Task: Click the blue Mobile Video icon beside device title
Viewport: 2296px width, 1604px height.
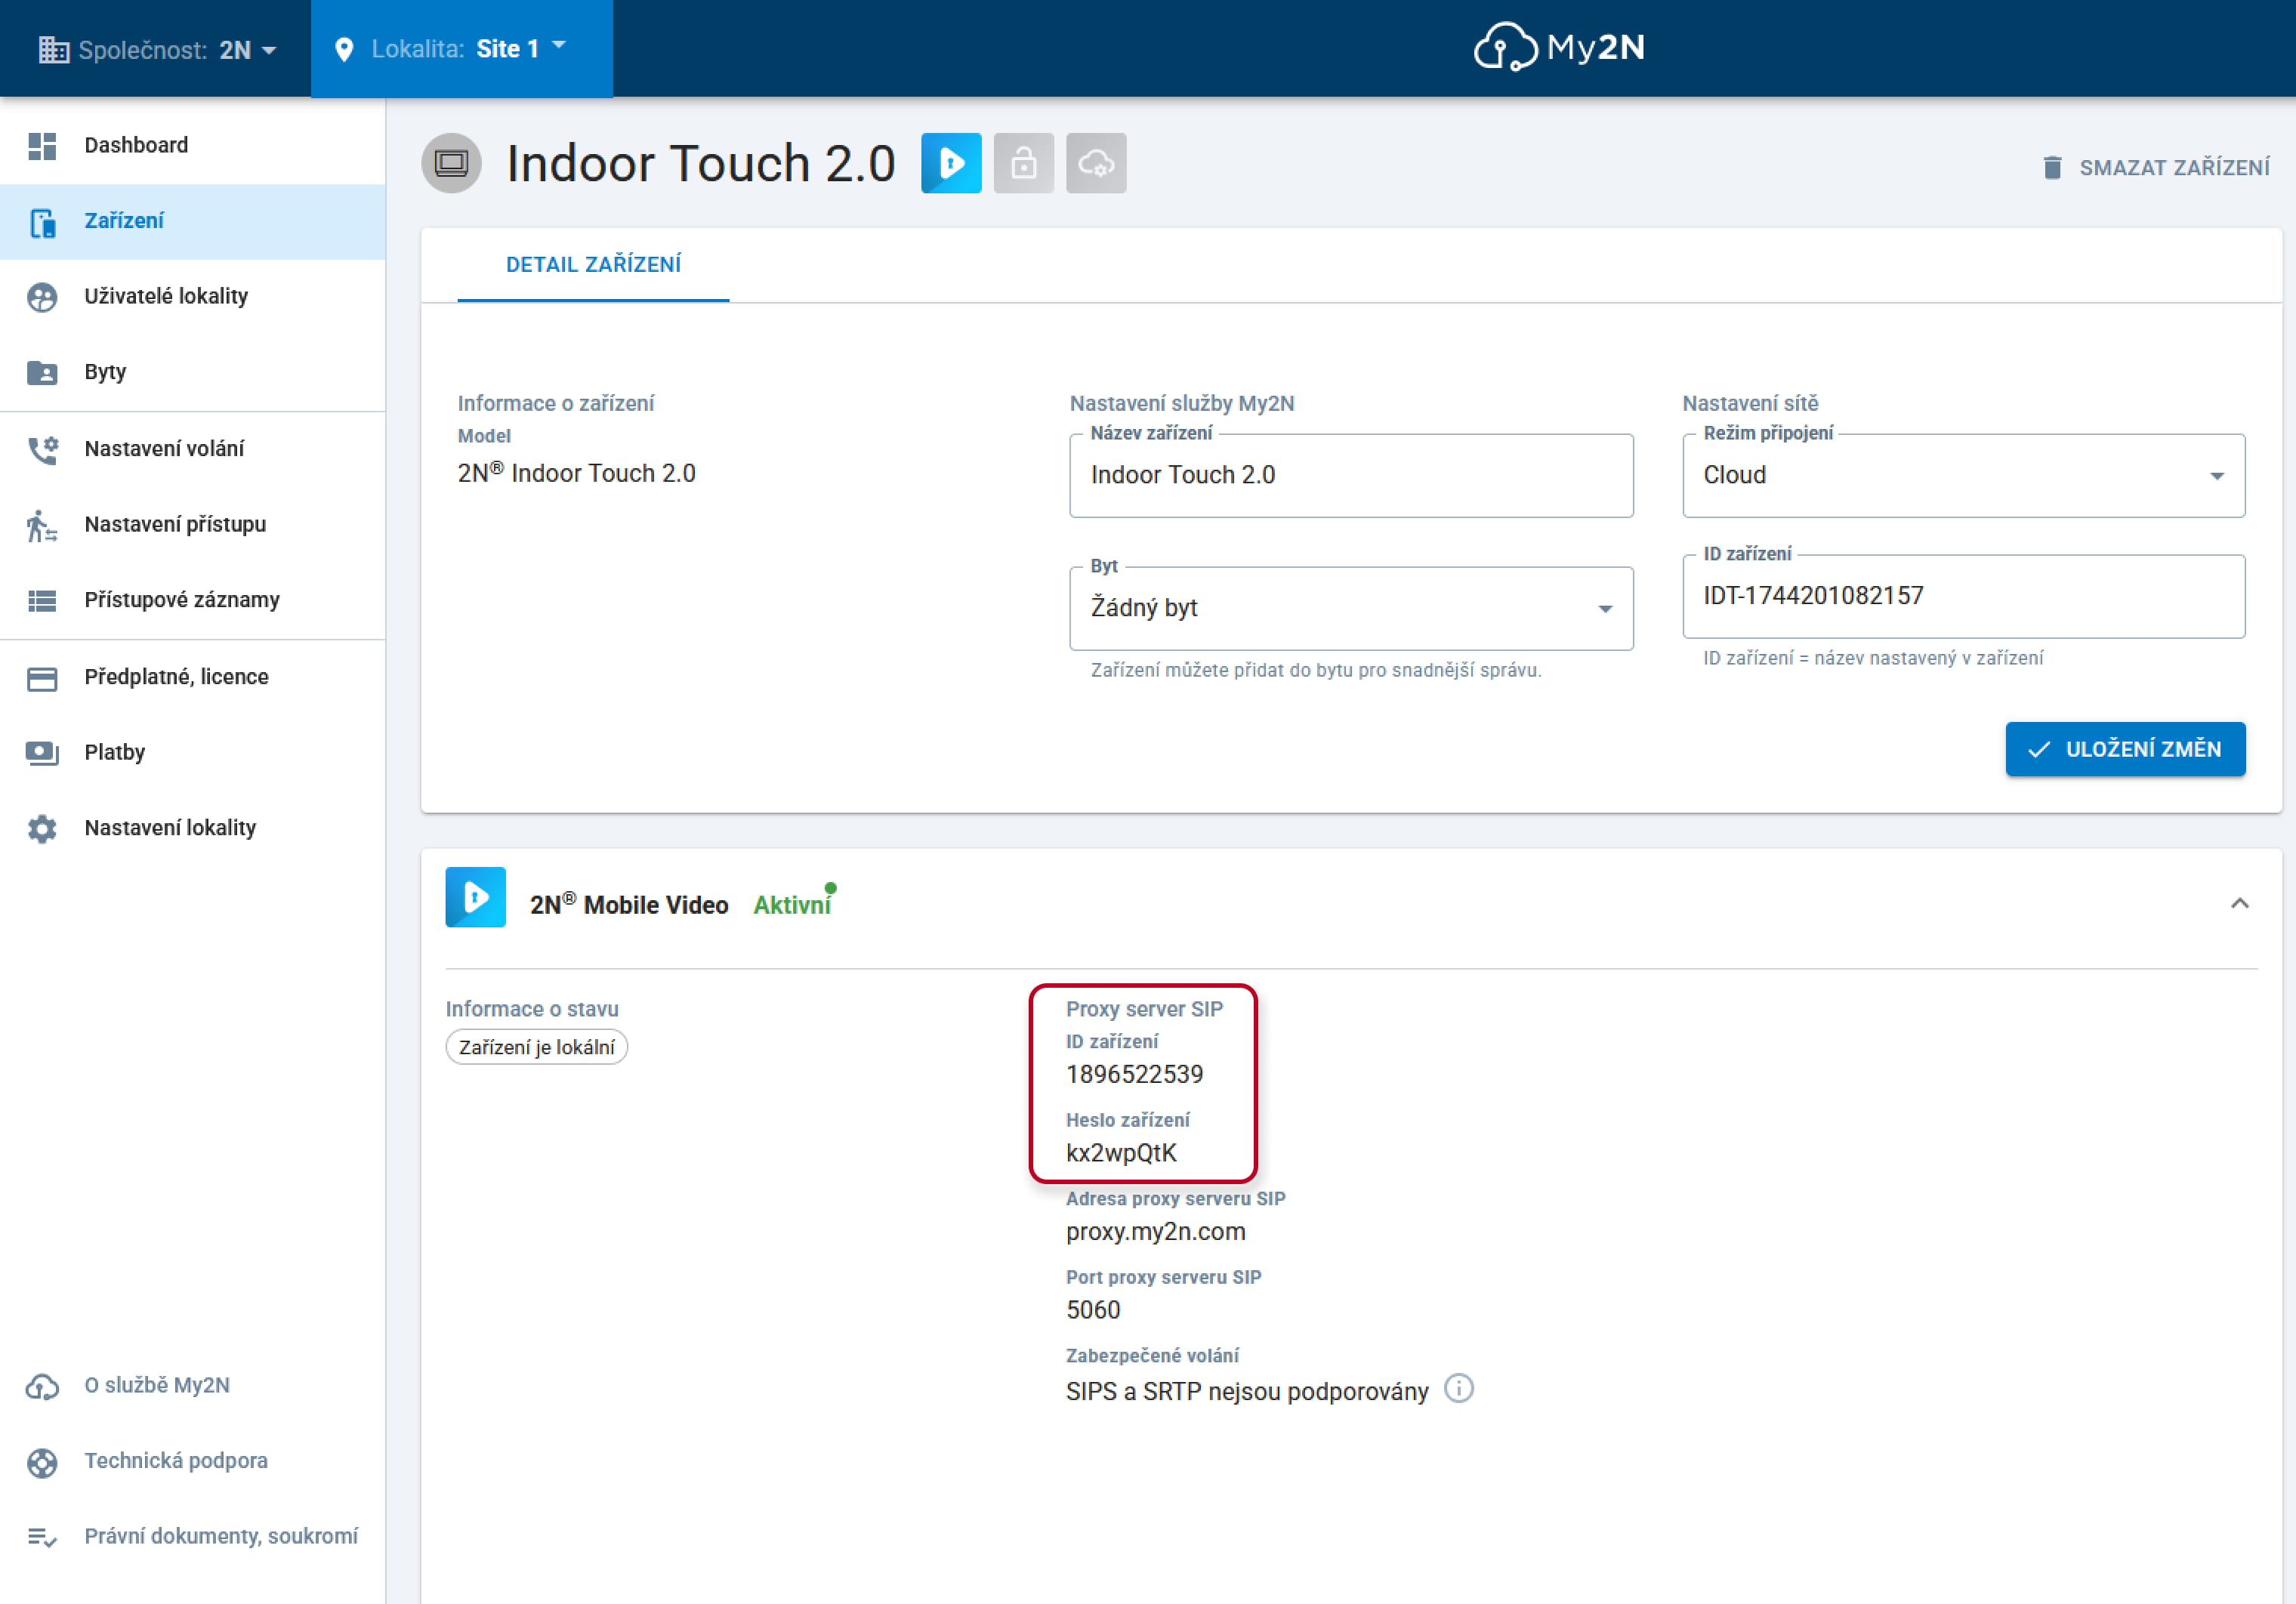Action: (951, 163)
